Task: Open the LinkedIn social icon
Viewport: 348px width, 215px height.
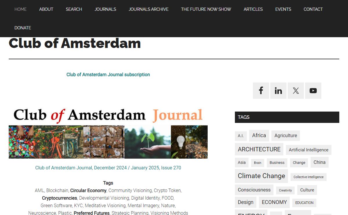Action: [x=278, y=91]
